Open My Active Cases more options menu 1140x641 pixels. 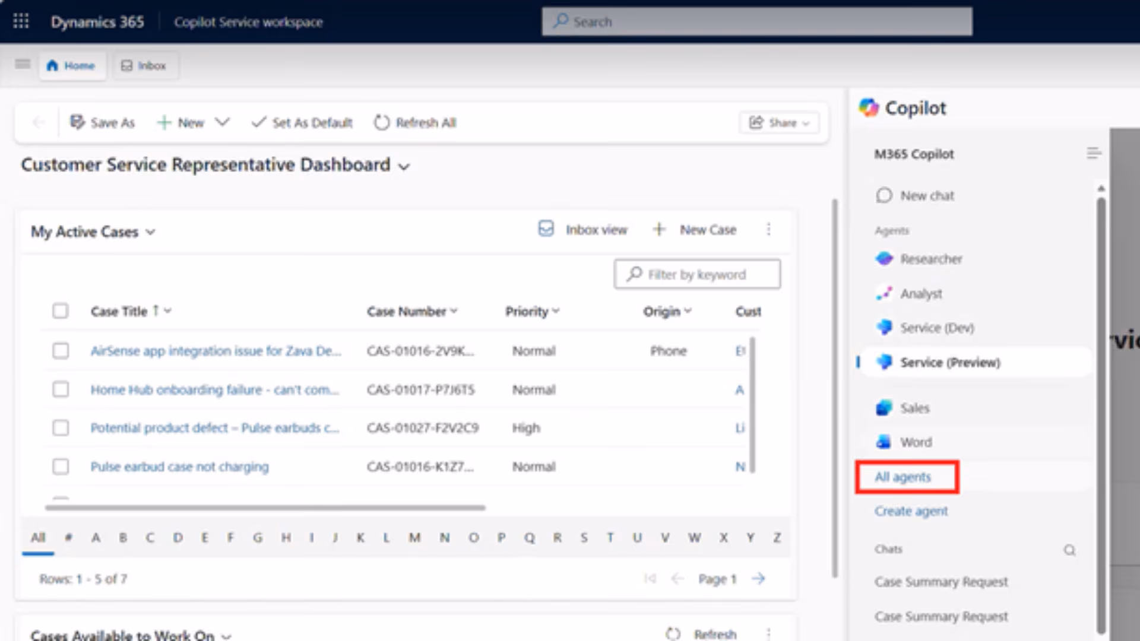click(769, 230)
